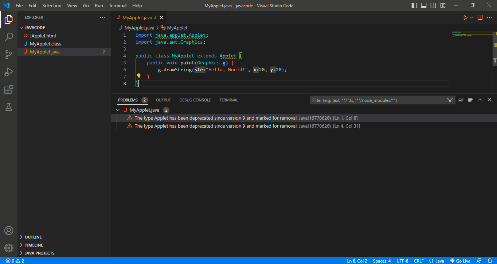Open the View menu
Image resolution: width=497 pixels, height=264 pixels.
tap(72, 5)
